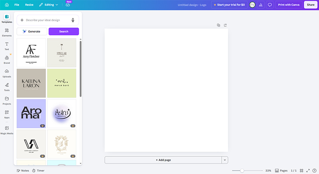319x174 pixels.
Task: Toggle the Pages view button
Action: (281, 170)
